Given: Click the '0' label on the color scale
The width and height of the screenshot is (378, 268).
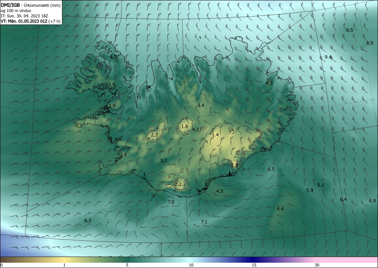Looking at the screenshot, I should coord(2,265).
